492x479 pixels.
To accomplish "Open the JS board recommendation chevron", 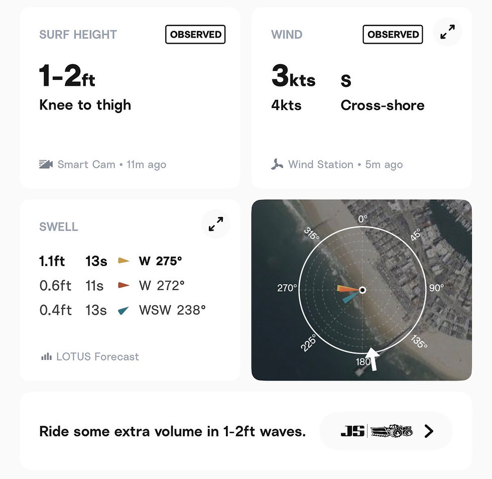I will click(429, 431).
